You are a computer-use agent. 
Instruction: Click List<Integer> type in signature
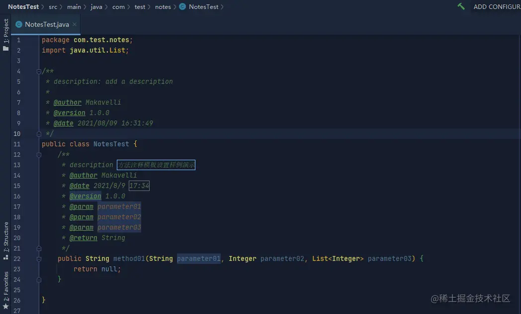[x=338, y=258]
